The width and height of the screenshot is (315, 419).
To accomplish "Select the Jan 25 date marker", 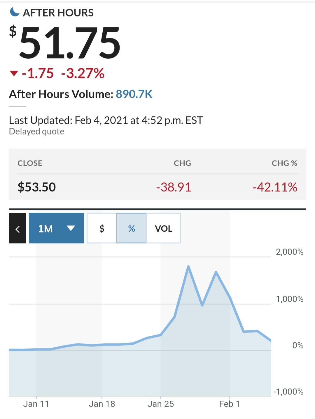I will (x=161, y=404).
